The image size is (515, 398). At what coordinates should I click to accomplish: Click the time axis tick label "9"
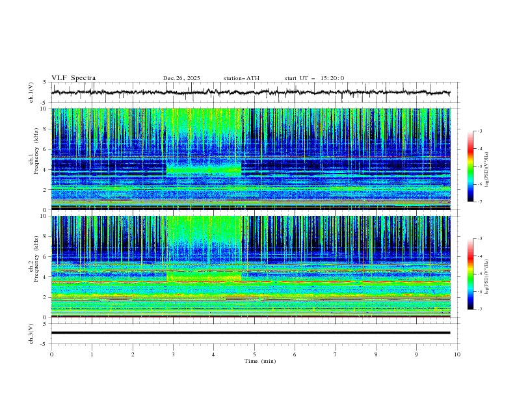tap(416, 354)
